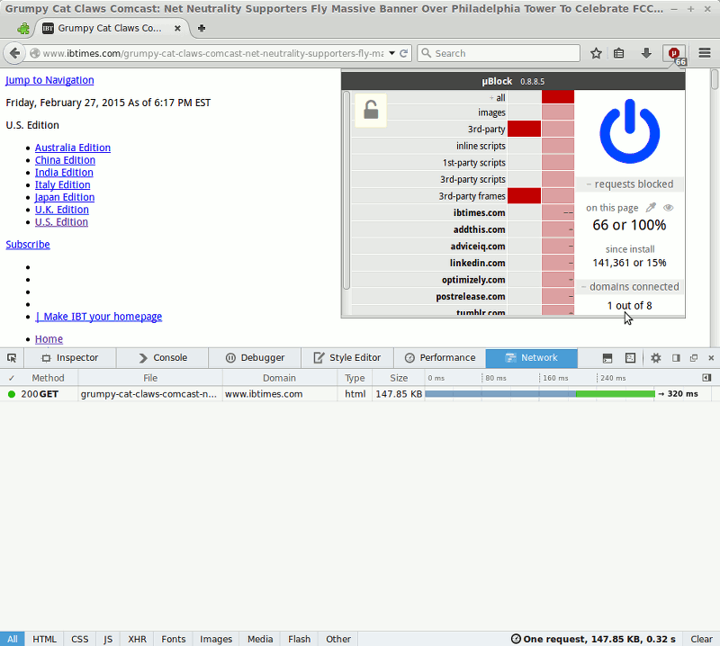The height and width of the screenshot is (646, 720).
Task: Close the developer tools panel
Action: (x=711, y=358)
